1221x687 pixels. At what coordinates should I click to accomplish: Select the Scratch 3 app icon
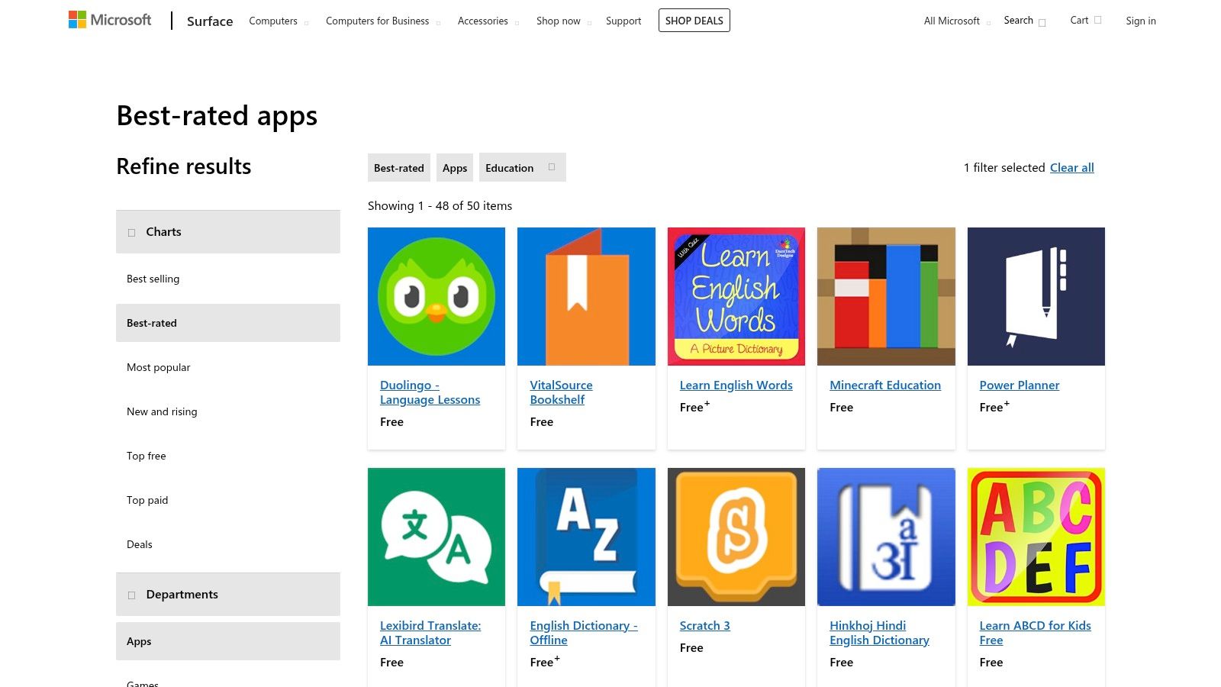735,536
